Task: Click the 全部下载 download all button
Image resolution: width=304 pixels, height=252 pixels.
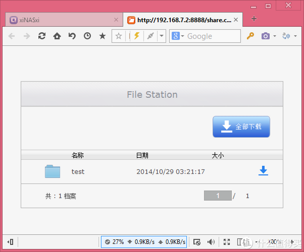Action: (x=241, y=127)
